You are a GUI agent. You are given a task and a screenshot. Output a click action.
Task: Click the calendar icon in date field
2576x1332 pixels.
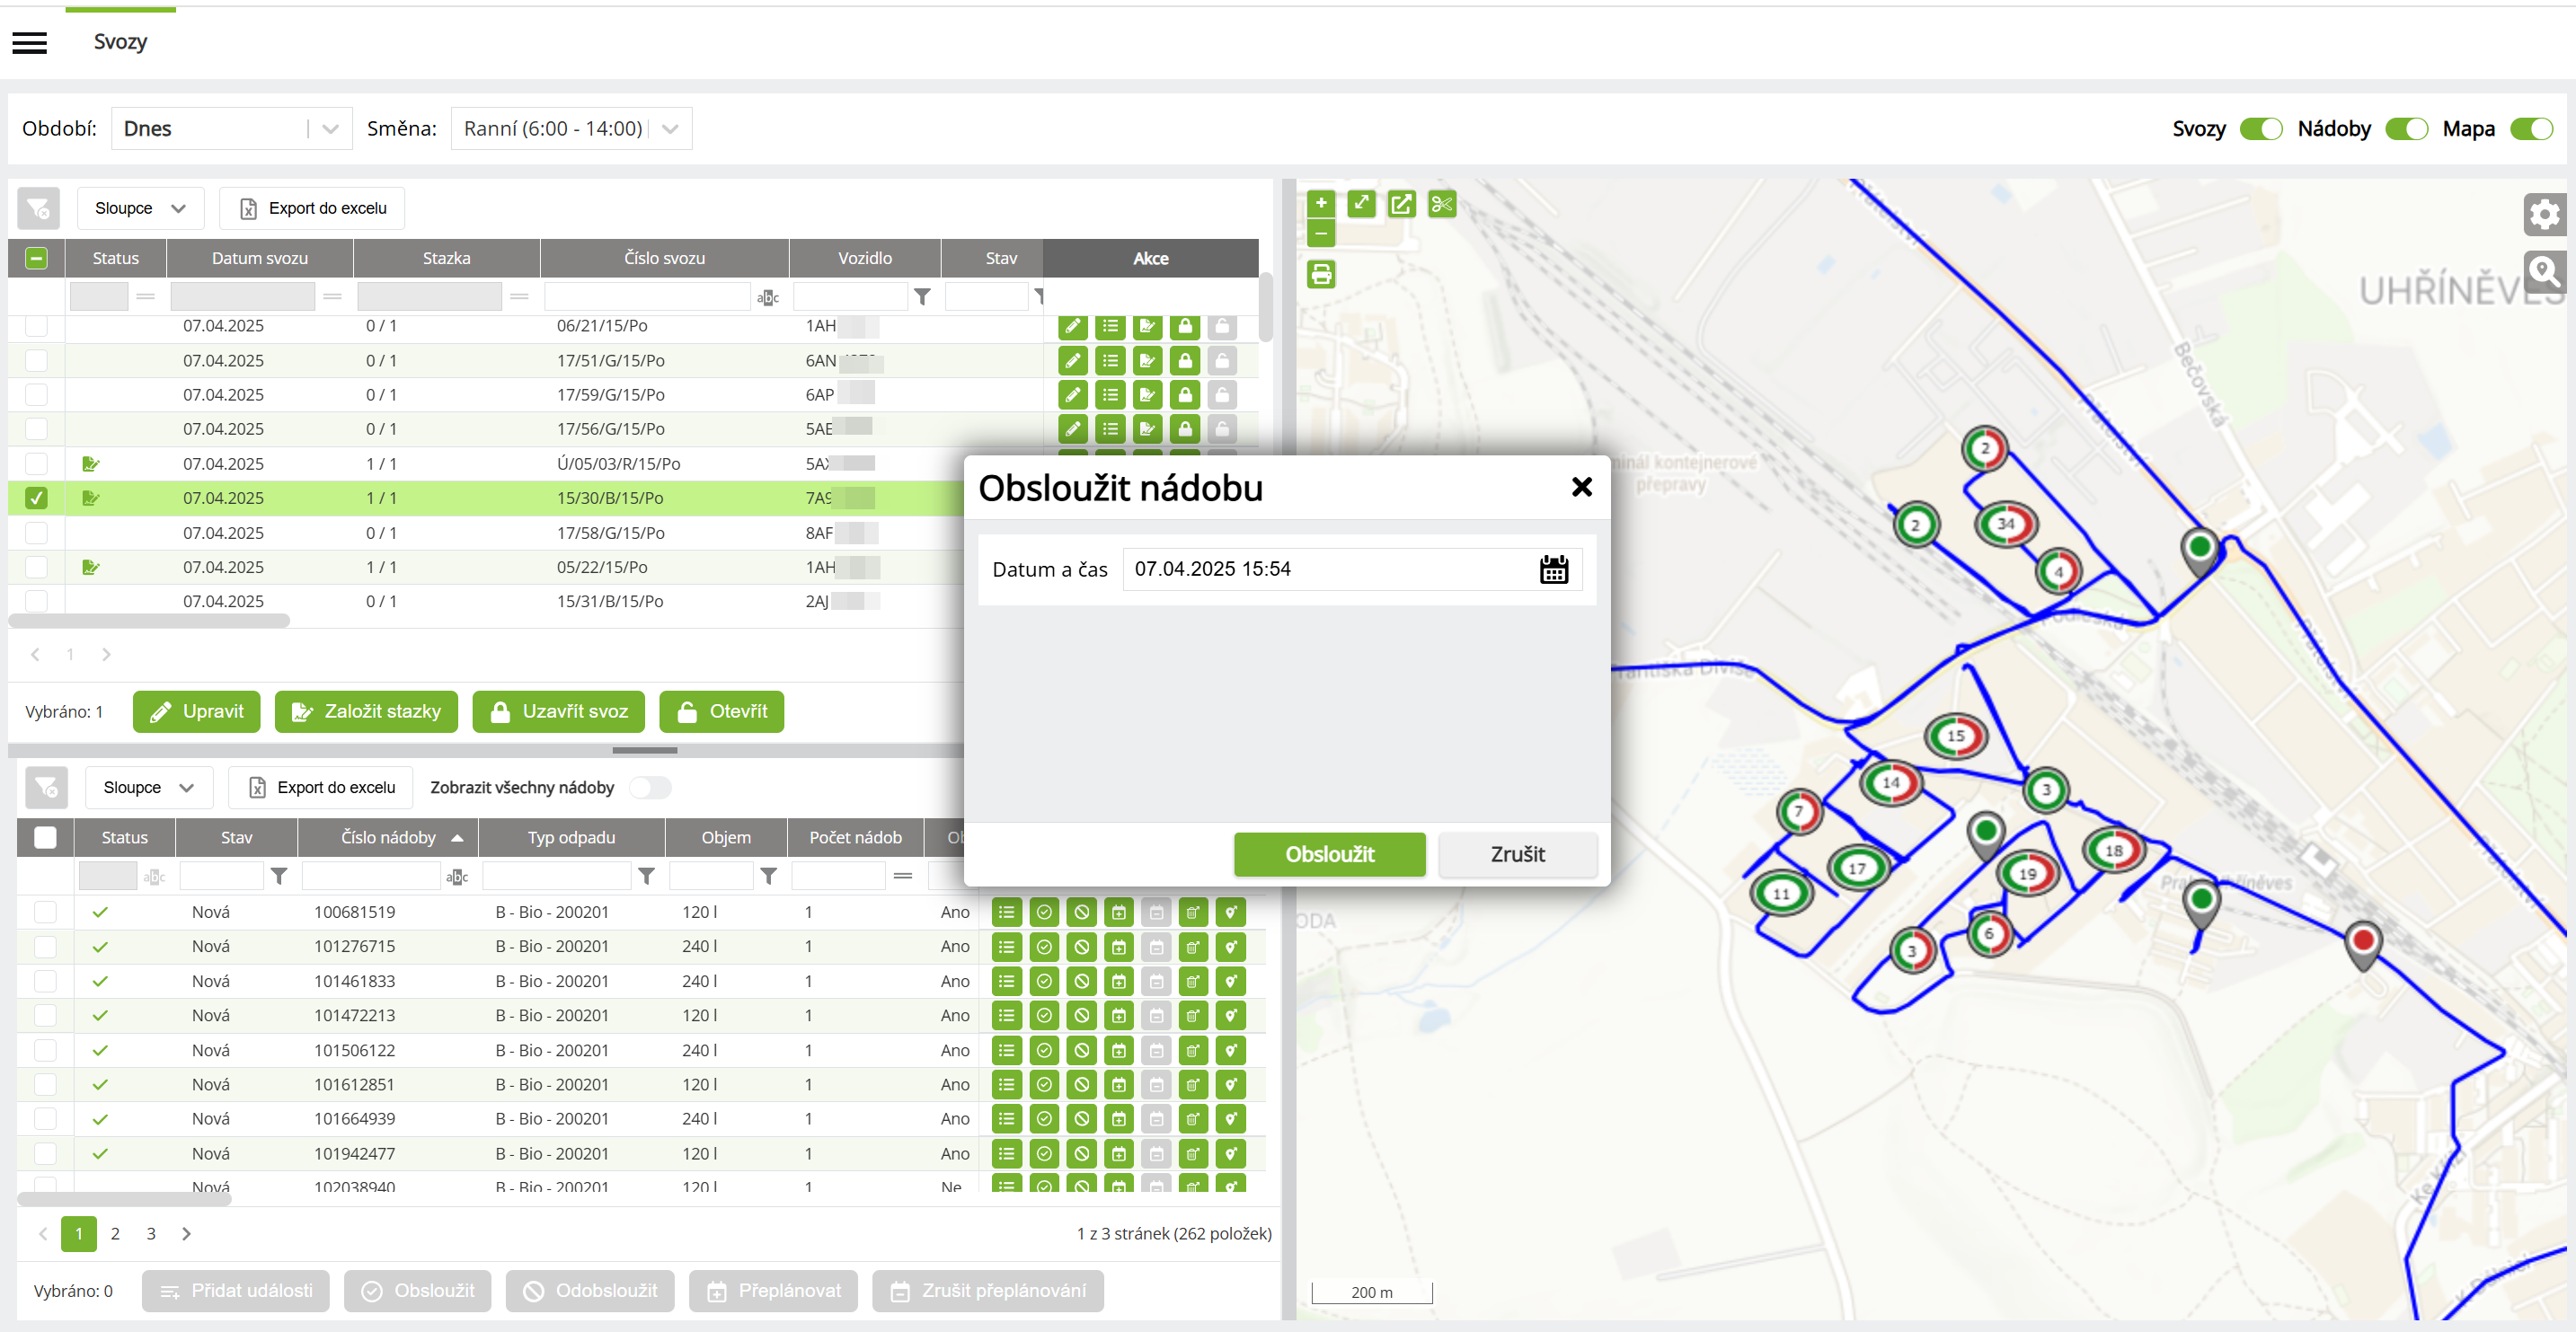[1553, 569]
